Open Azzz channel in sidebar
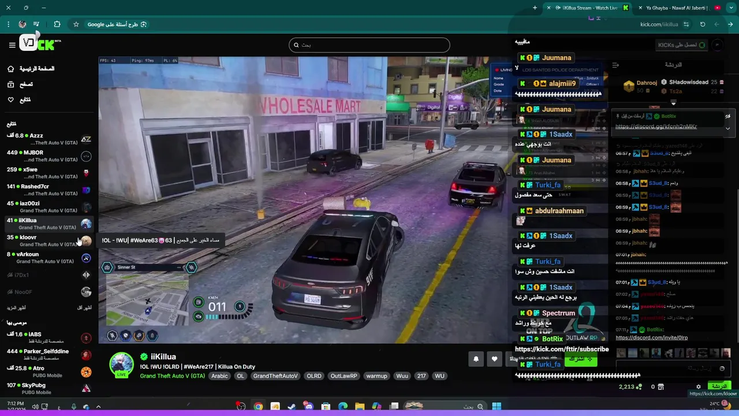 [48, 139]
